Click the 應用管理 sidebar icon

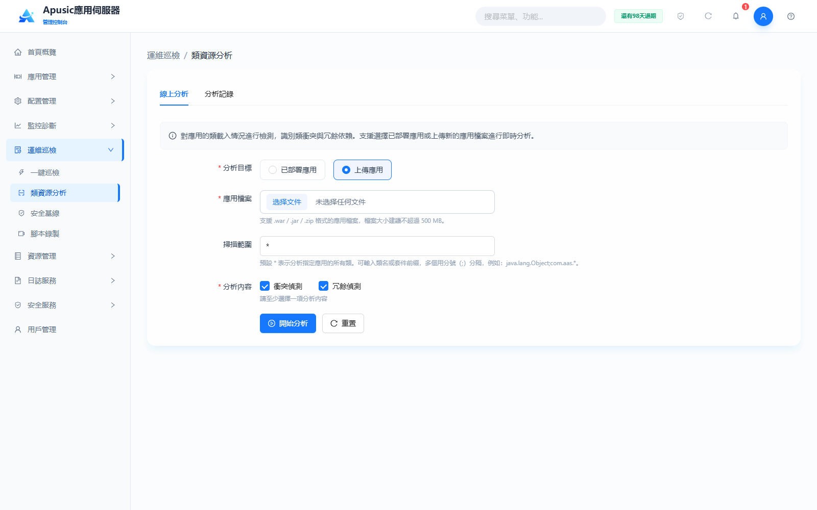pos(18,76)
